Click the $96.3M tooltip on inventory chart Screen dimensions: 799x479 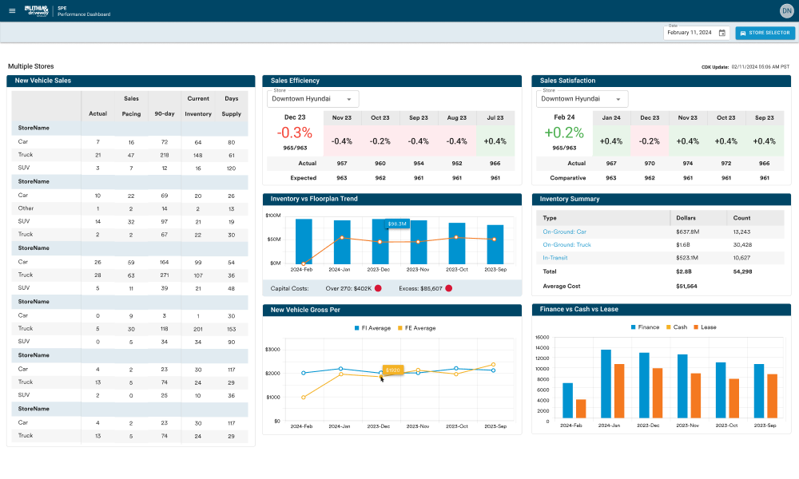pyautogui.click(x=397, y=224)
